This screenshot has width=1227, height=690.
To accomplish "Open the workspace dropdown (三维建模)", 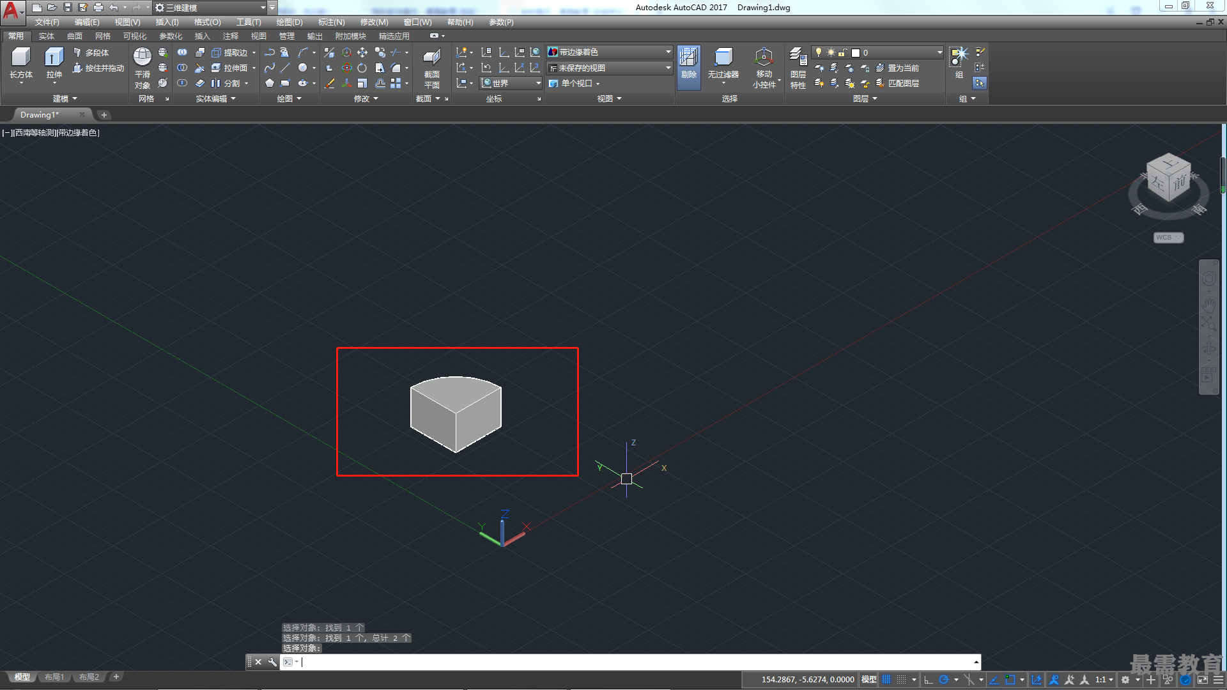I will point(210,8).
